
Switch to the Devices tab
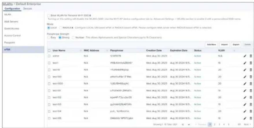click(x=27, y=9)
